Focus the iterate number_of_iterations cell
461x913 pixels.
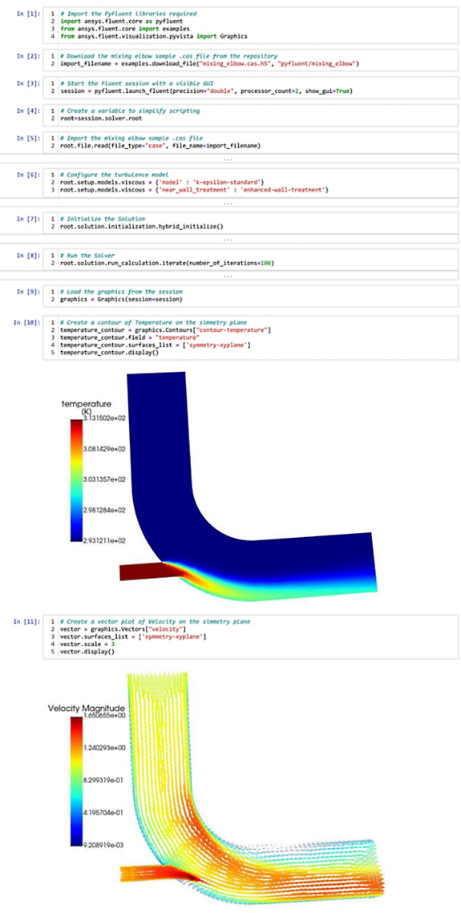click(x=250, y=259)
